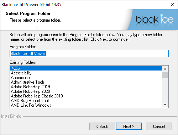Select 7-Zip in existing folders list

pyautogui.click(x=86, y=68)
